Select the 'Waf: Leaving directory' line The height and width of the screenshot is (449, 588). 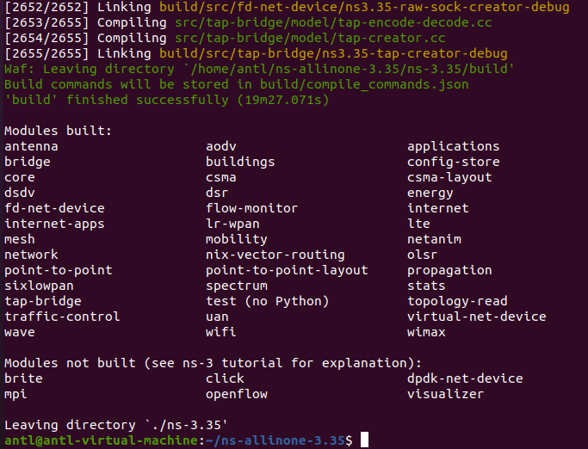click(x=259, y=69)
